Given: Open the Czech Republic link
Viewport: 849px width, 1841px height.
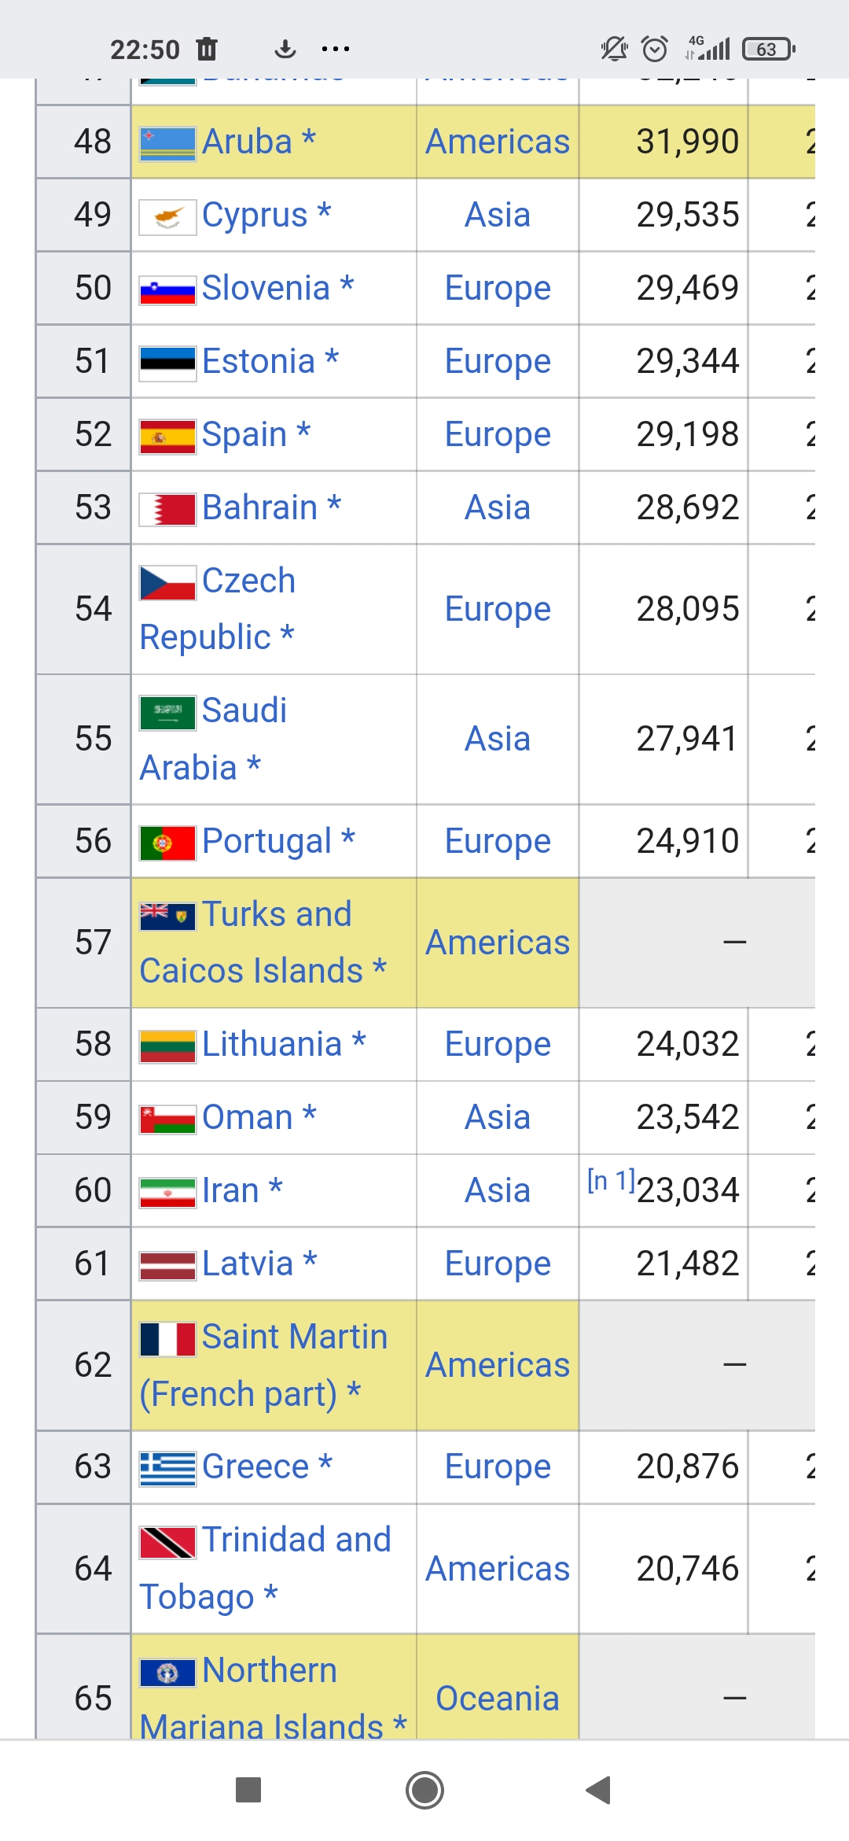Looking at the screenshot, I should tap(217, 609).
